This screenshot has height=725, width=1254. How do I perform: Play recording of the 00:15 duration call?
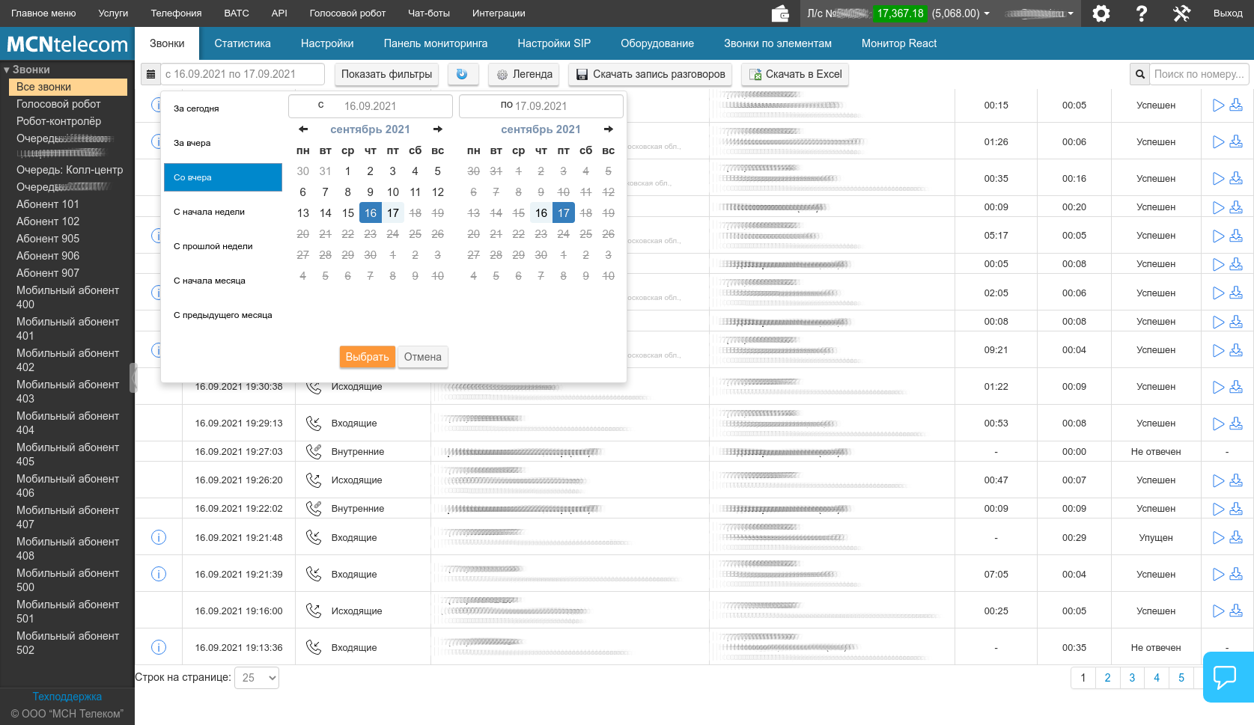[x=1218, y=105]
